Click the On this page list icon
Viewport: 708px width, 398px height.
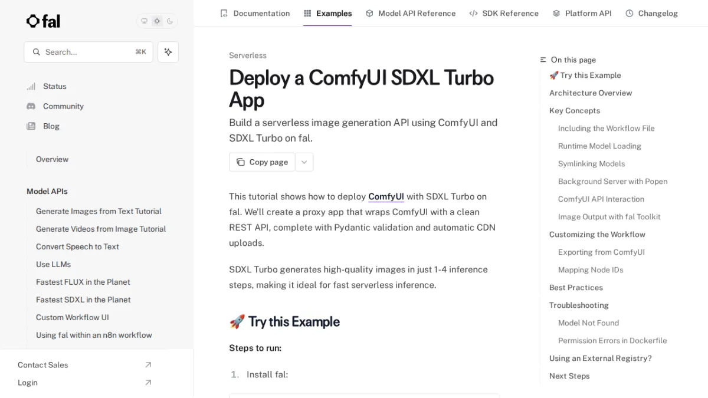tap(543, 60)
